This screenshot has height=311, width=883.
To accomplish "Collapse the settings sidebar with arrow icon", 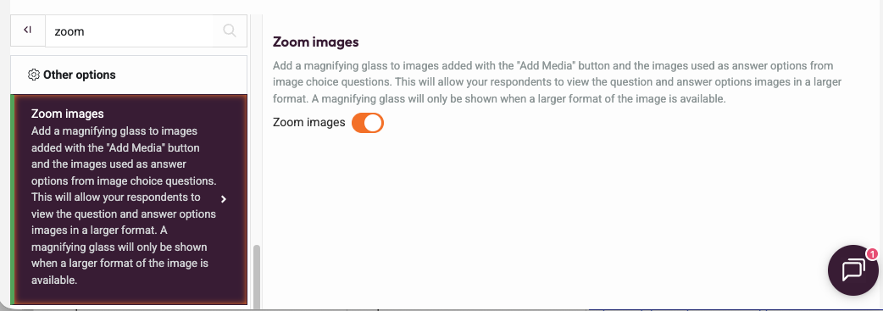I will pos(28,31).
